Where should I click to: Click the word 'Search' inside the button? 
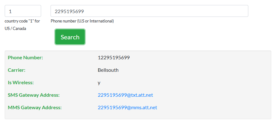(70, 37)
